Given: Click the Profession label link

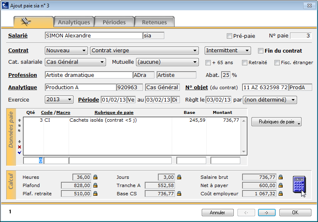Looking at the screenshot, I should coord(23,75).
